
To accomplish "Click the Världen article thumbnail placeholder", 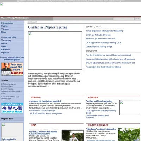I will coord(130,108).
